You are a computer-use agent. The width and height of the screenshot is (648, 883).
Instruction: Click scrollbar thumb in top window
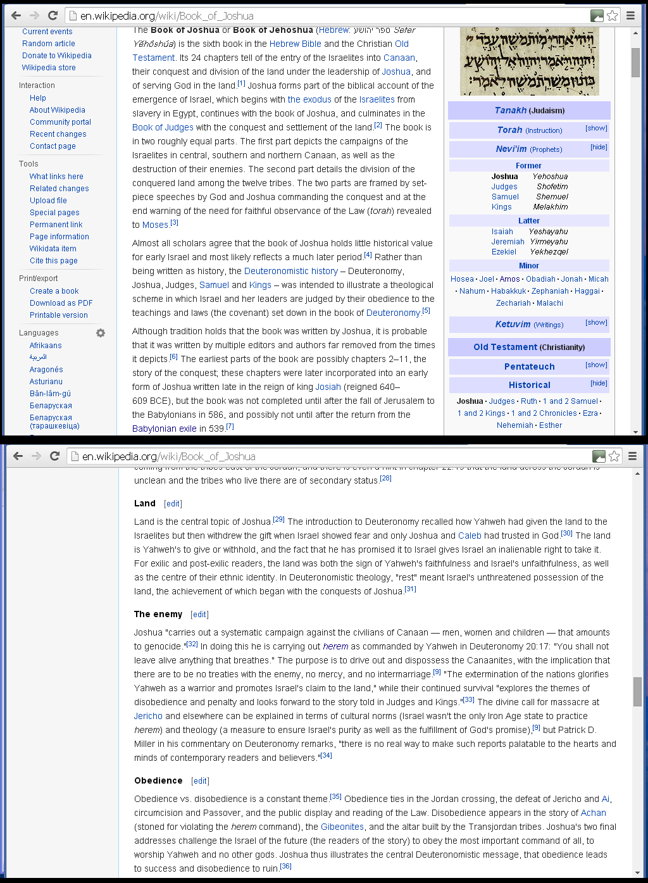pyautogui.click(x=635, y=62)
